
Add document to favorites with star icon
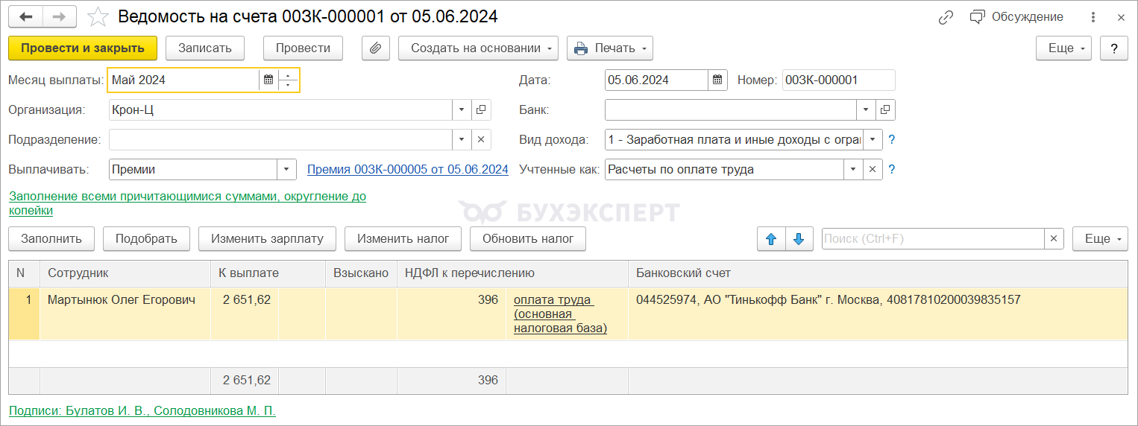(x=98, y=16)
